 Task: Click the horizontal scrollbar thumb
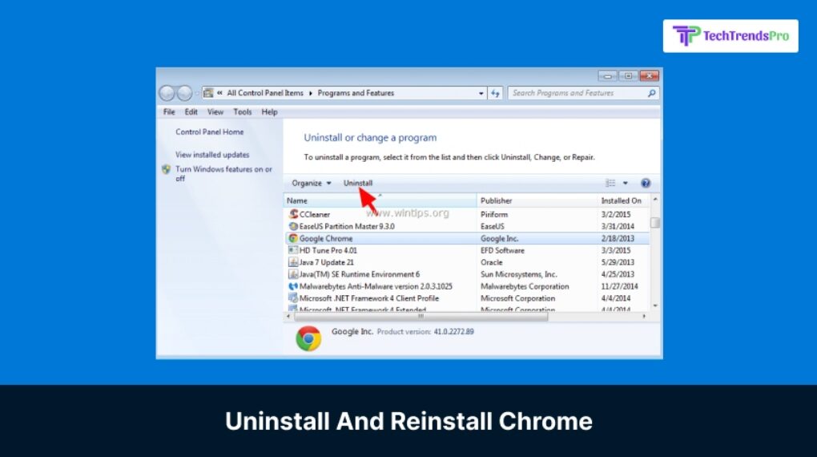421,316
